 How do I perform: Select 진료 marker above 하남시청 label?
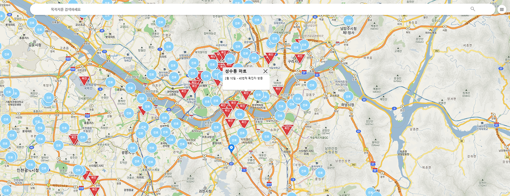point(348,97)
